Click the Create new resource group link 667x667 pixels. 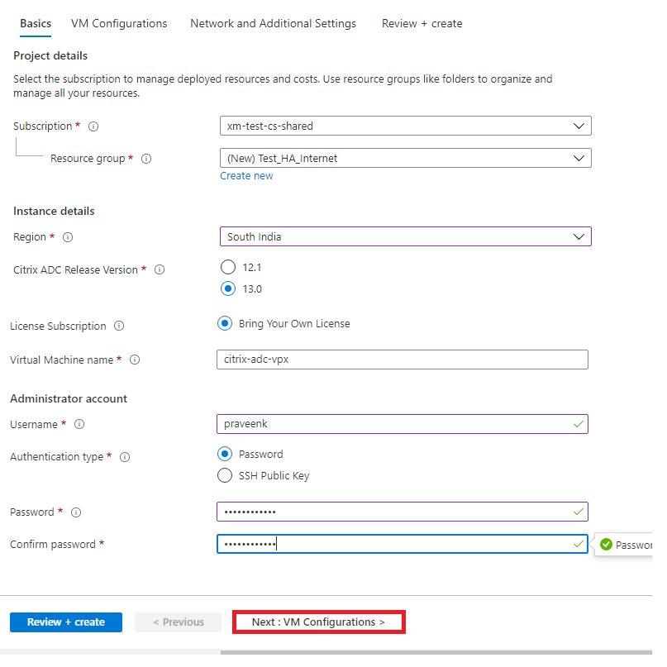click(x=246, y=176)
